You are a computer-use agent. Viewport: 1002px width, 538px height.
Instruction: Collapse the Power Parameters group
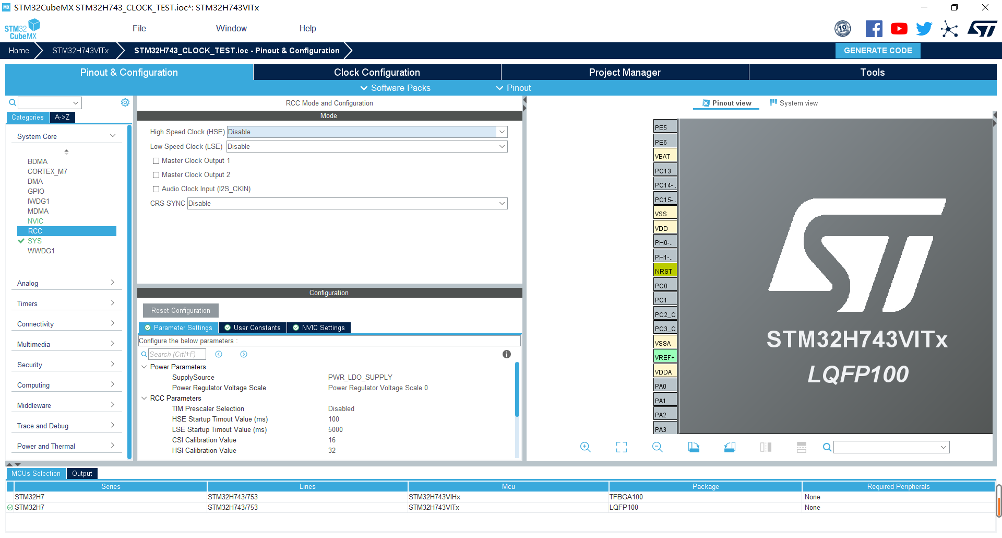[x=145, y=367]
